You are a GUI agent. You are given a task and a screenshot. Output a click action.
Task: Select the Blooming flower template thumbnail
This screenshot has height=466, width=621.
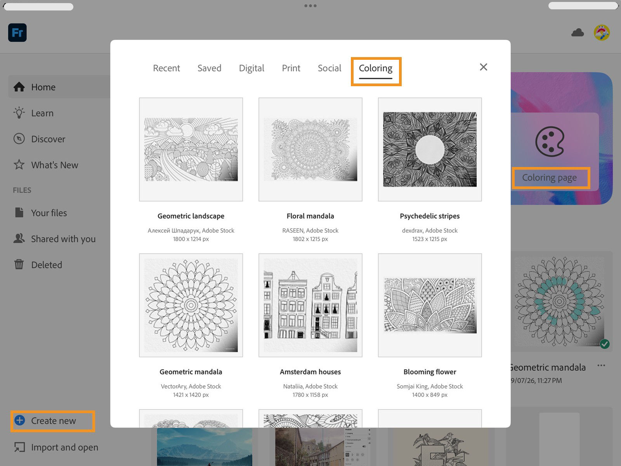[430, 305]
